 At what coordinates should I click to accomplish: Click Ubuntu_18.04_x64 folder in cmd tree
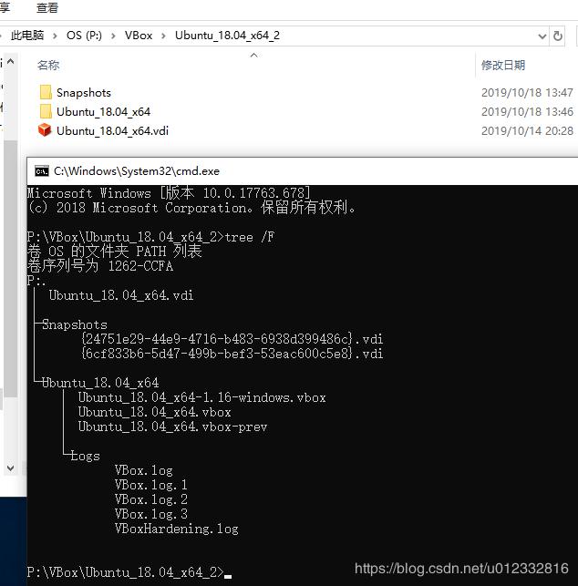pyautogui.click(x=100, y=383)
